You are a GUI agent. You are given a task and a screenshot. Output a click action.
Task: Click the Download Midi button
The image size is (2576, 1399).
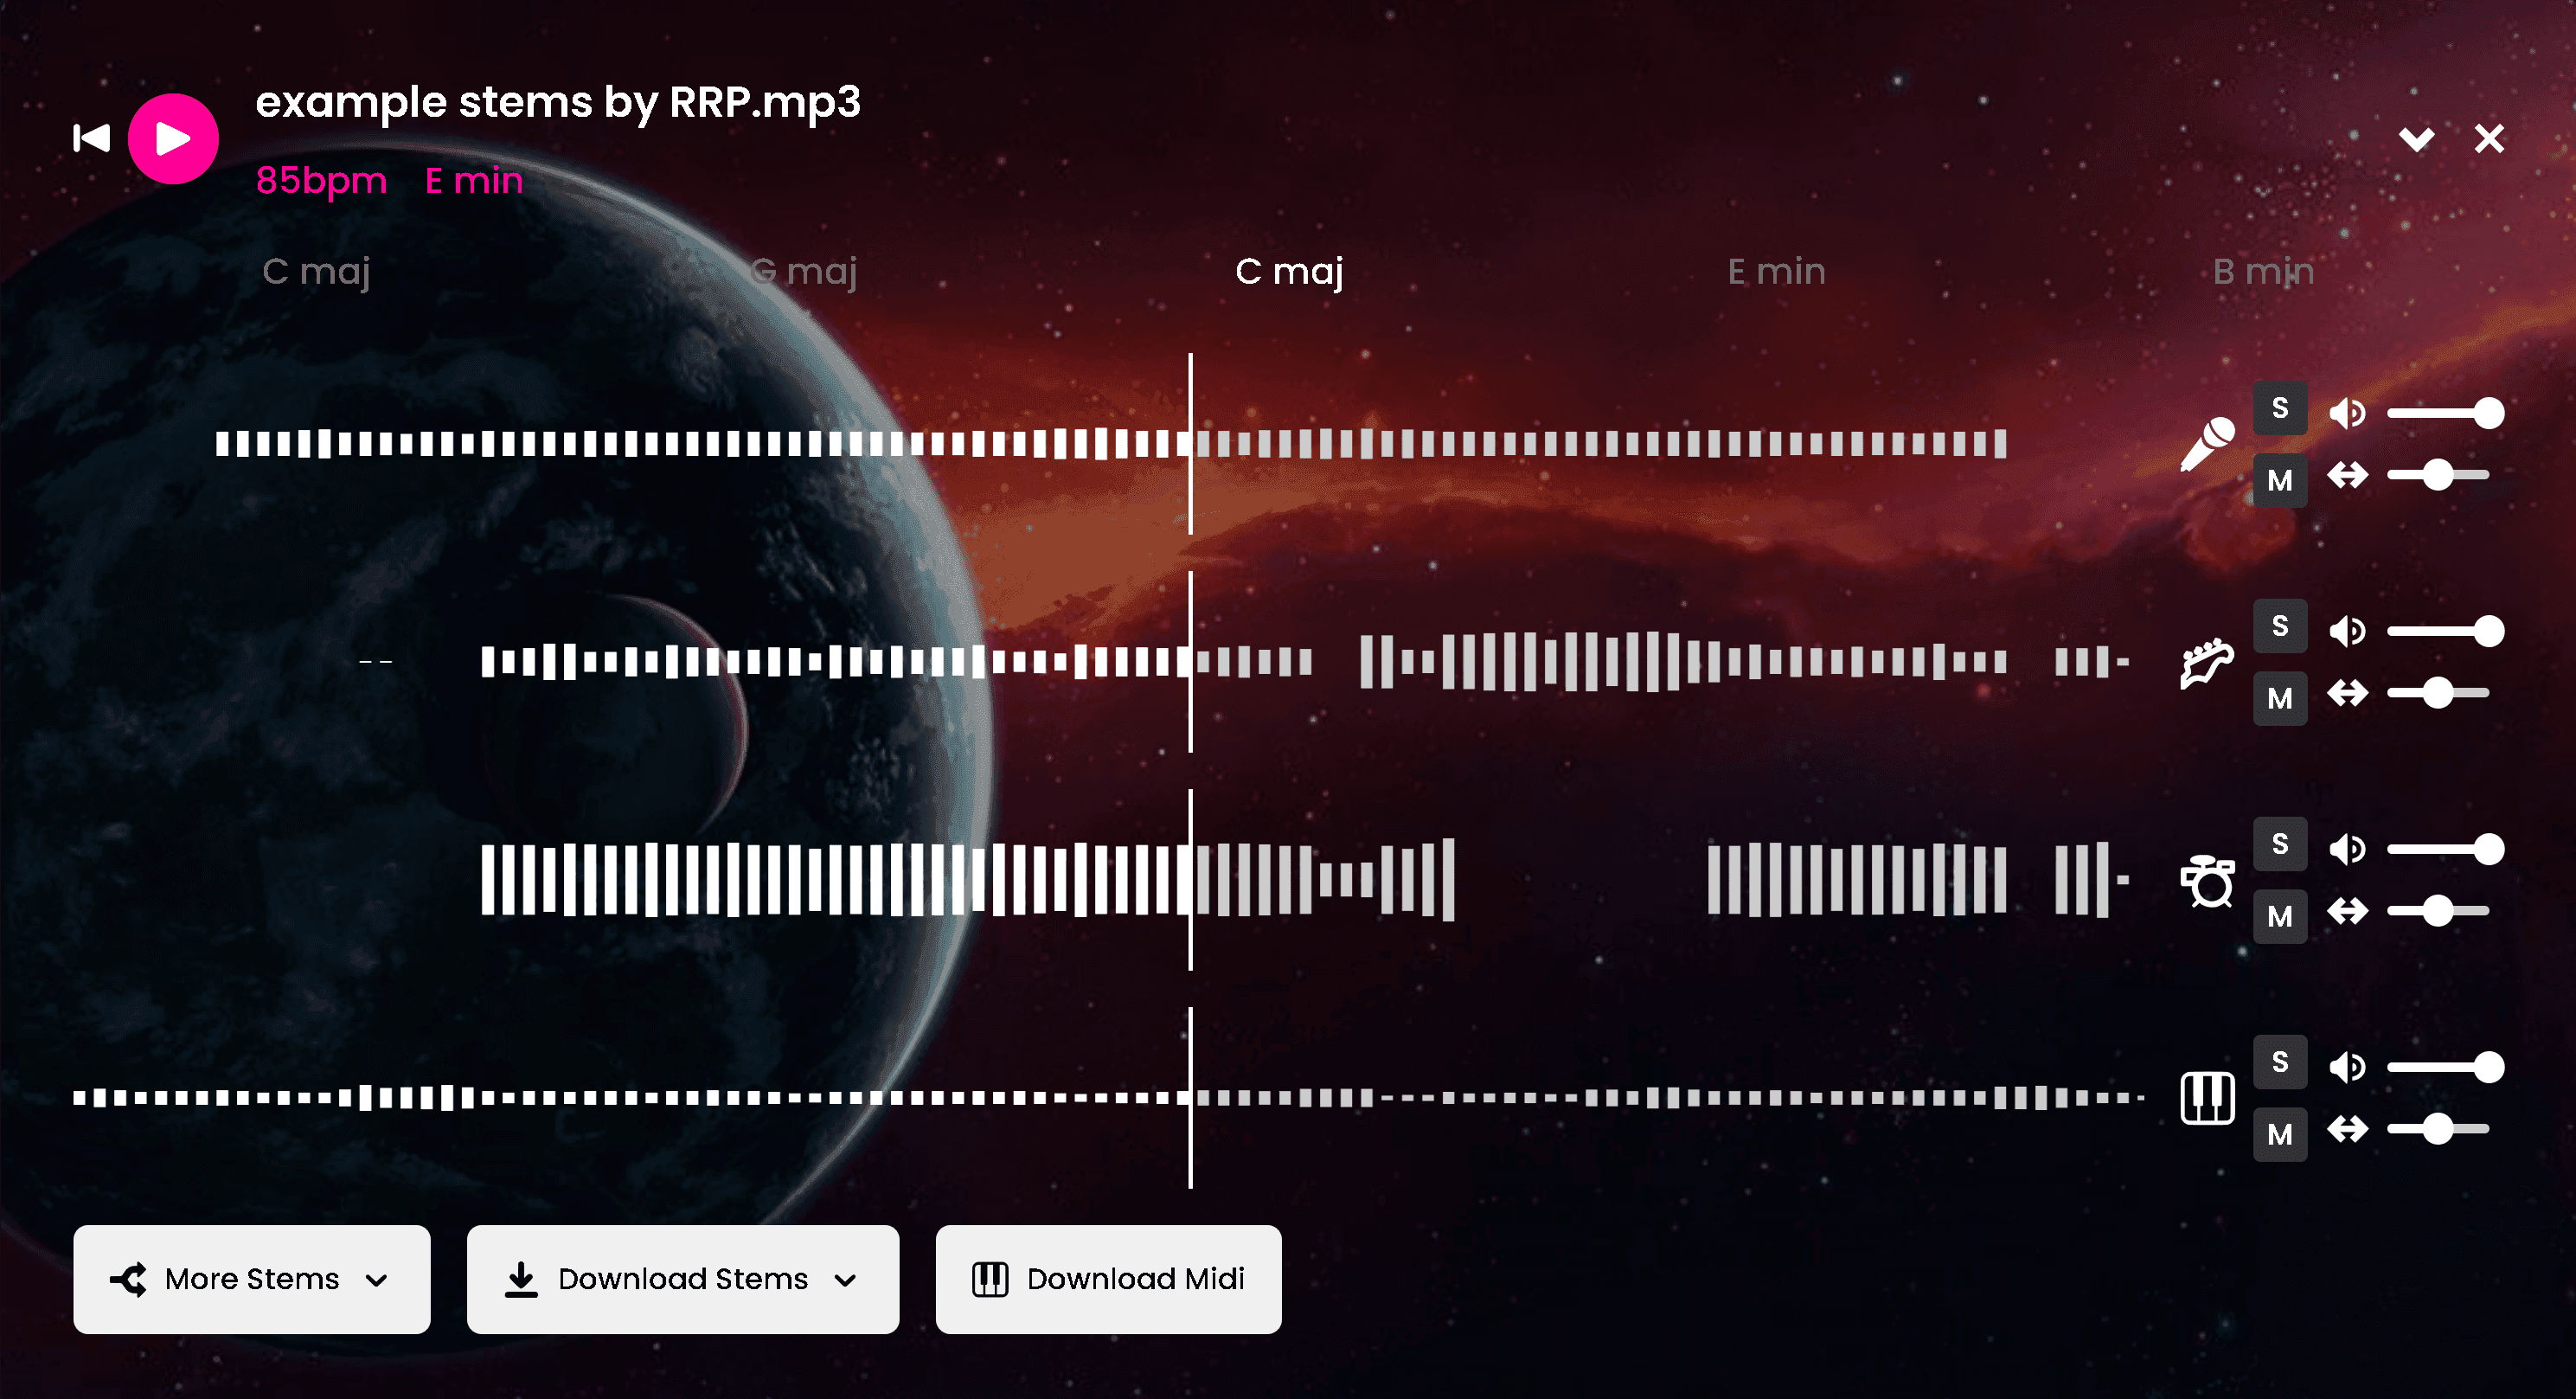coord(1109,1279)
